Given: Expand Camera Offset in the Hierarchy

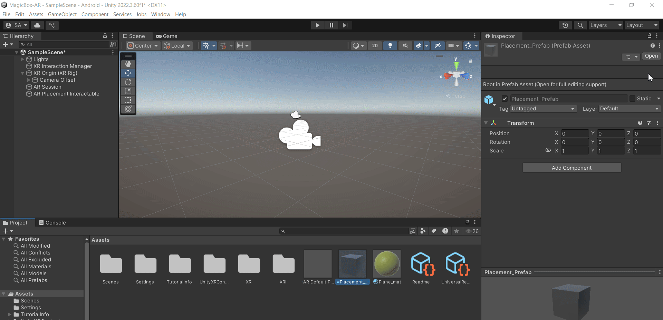Looking at the screenshot, I should pos(28,80).
